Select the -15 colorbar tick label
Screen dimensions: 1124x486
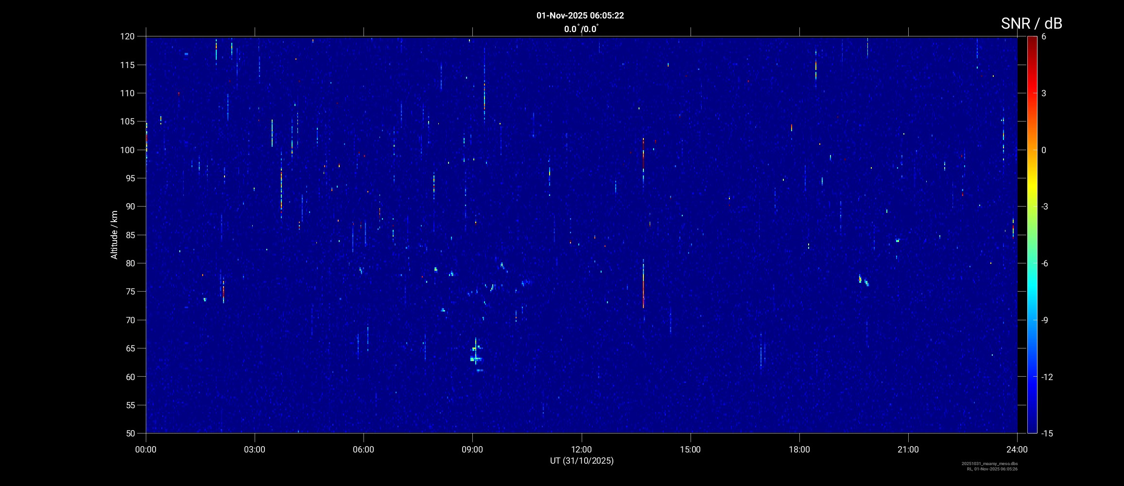(x=1047, y=434)
